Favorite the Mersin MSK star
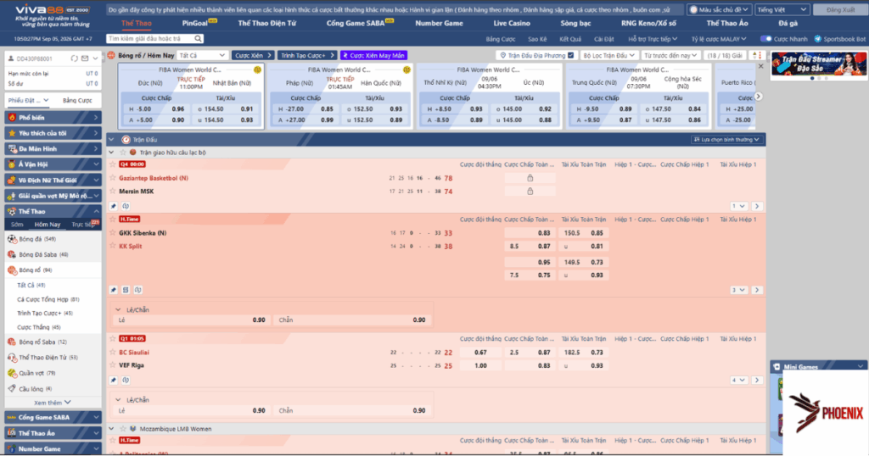This screenshot has width=869, height=456. tap(113, 192)
